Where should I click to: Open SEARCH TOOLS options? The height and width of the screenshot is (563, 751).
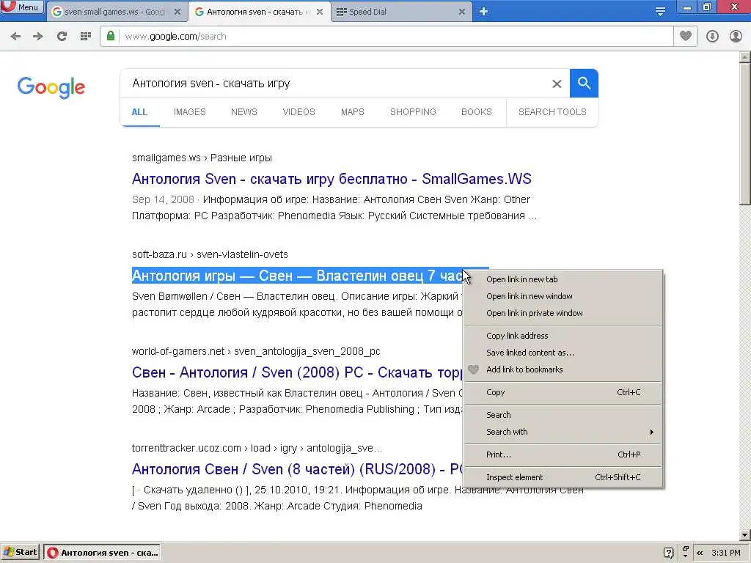click(552, 112)
